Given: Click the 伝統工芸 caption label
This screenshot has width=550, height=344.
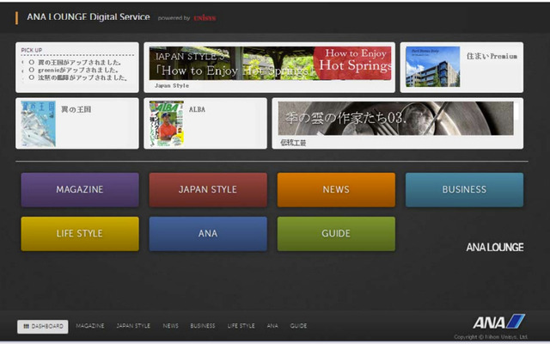Looking at the screenshot, I should 293,143.
